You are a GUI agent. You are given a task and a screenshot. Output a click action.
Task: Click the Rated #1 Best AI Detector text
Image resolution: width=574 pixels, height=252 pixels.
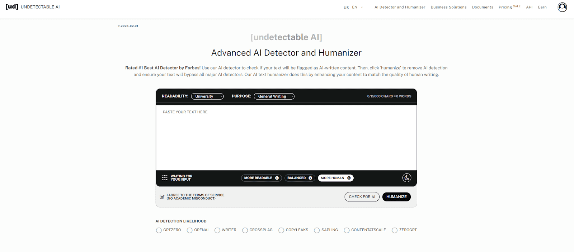tap(163, 68)
